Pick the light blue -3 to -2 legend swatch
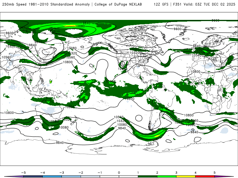This screenshot has width=238, height=178. click(x=71, y=177)
